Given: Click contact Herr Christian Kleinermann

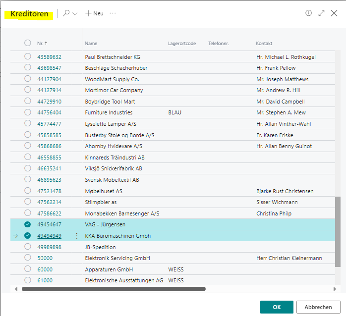Looking at the screenshot, I should (289, 258).
